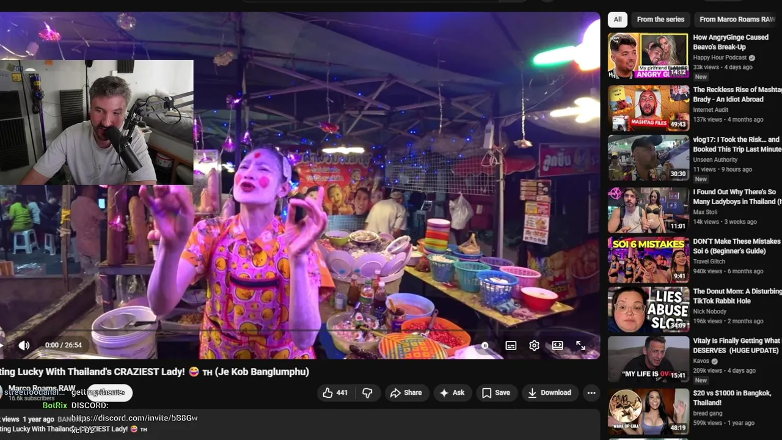Open title Vitaly Is Finally Getting What He DESERVES
782x440 pixels.
pos(737,346)
